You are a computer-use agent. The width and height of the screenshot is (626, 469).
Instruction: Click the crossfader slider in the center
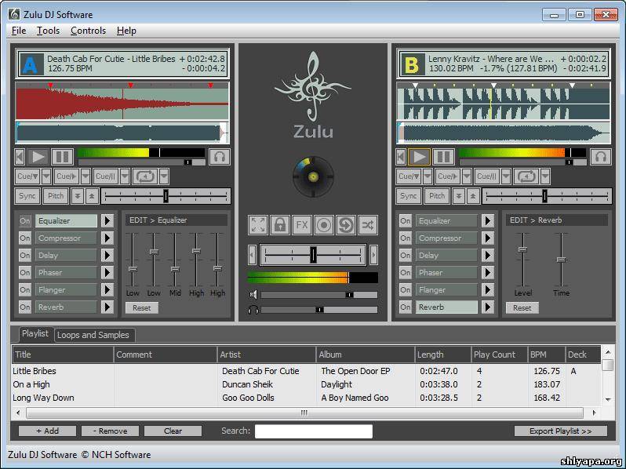point(313,254)
